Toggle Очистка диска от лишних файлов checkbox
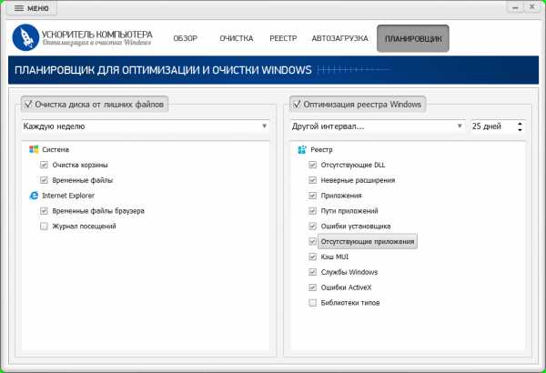 click(28, 104)
